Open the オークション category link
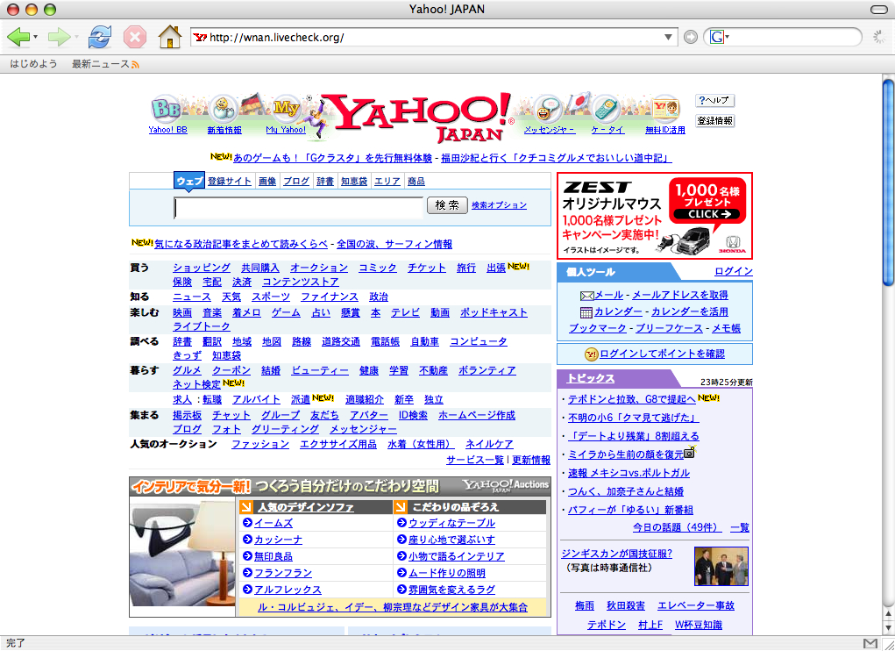This screenshot has width=895, height=651. [x=318, y=268]
